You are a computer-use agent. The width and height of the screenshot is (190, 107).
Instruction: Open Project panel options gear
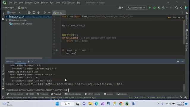[x=45, y=12]
